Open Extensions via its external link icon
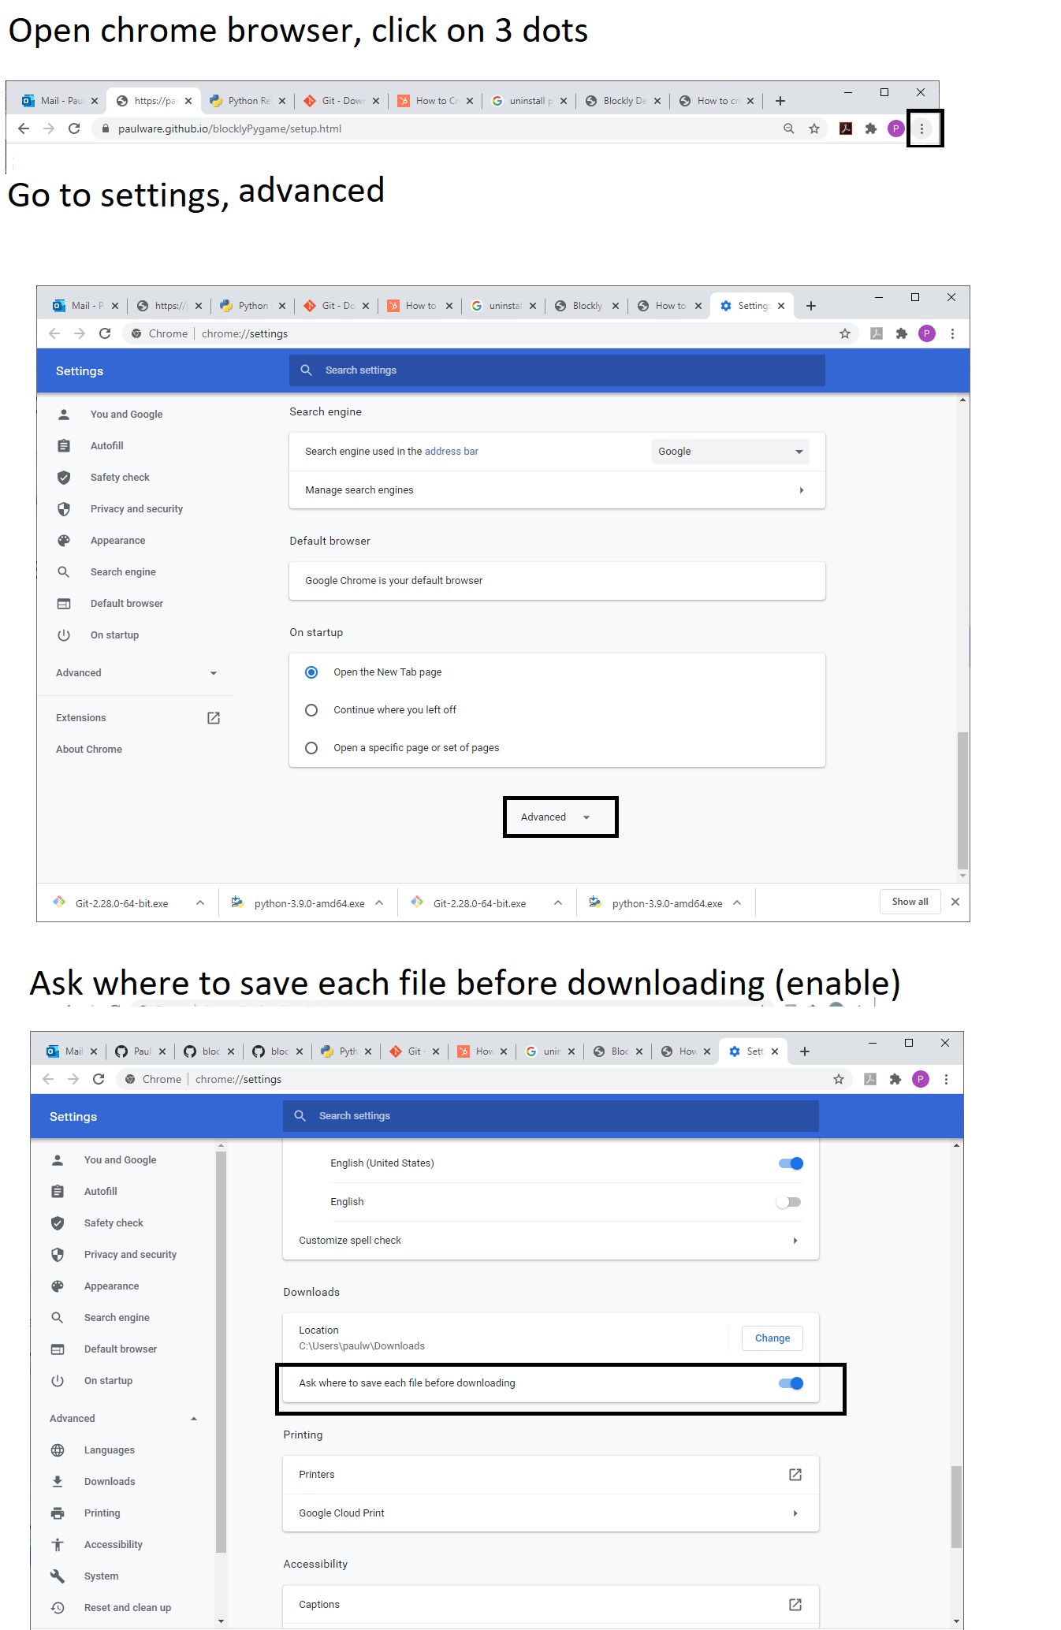1061x1630 pixels. pyautogui.click(x=213, y=718)
